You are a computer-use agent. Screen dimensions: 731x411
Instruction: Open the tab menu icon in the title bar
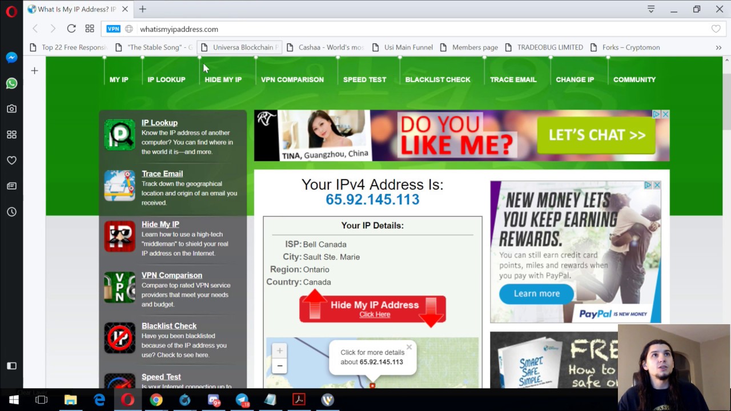(x=651, y=9)
